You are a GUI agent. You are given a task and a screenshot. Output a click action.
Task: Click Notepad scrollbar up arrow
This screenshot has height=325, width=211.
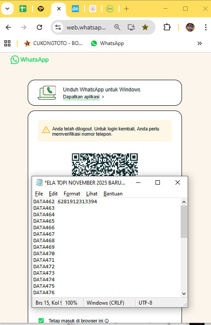(184, 202)
